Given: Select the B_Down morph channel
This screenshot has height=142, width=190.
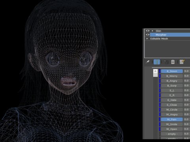Looking at the screenshot, I should pyautogui.click(x=172, y=71).
